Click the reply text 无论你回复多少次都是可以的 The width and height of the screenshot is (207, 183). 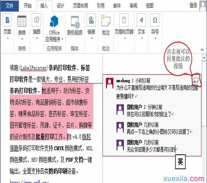tap(151, 149)
